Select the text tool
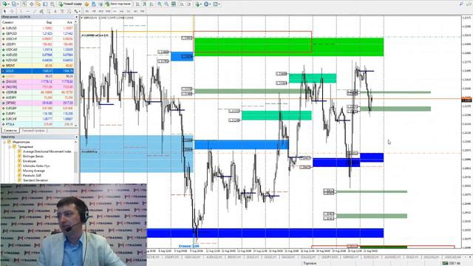The width and height of the screenshot is (473, 266). [x=55, y=11]
